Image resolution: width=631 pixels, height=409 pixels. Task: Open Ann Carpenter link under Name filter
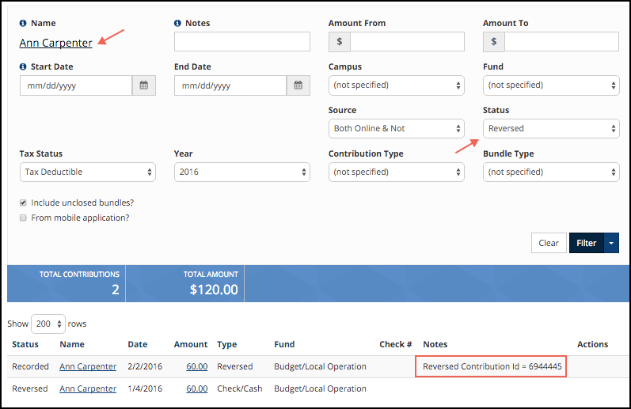(55, 43)
